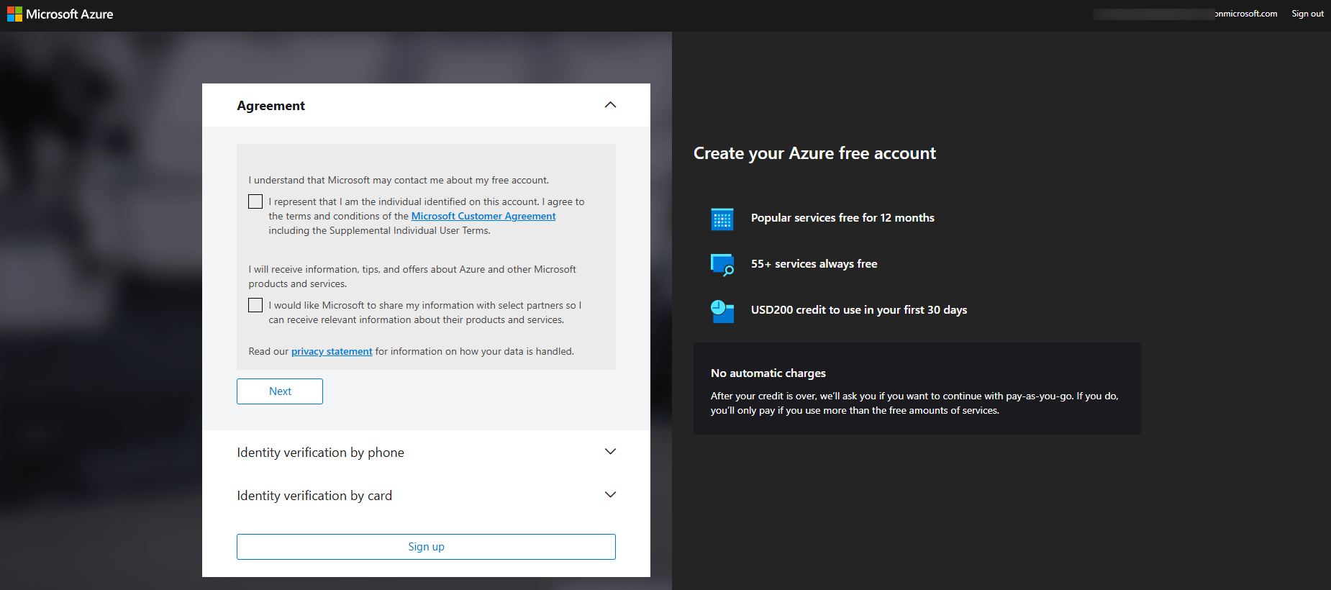The width and height of the screenshot is (1331, 590).
Task: Click the Agreement section heading
Action: (271, 106)
